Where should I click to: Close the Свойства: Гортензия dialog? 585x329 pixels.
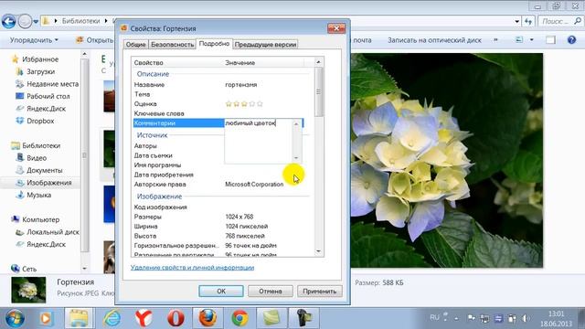pyautogui.click(x=336, y=28)
